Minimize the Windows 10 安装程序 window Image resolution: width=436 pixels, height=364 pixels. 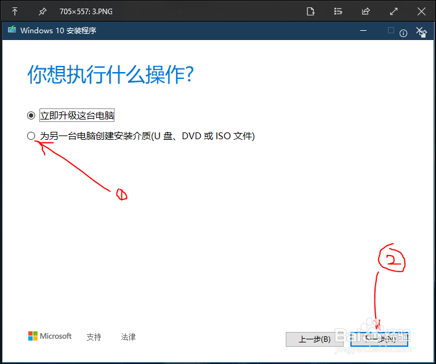click(x=363, y=30)
